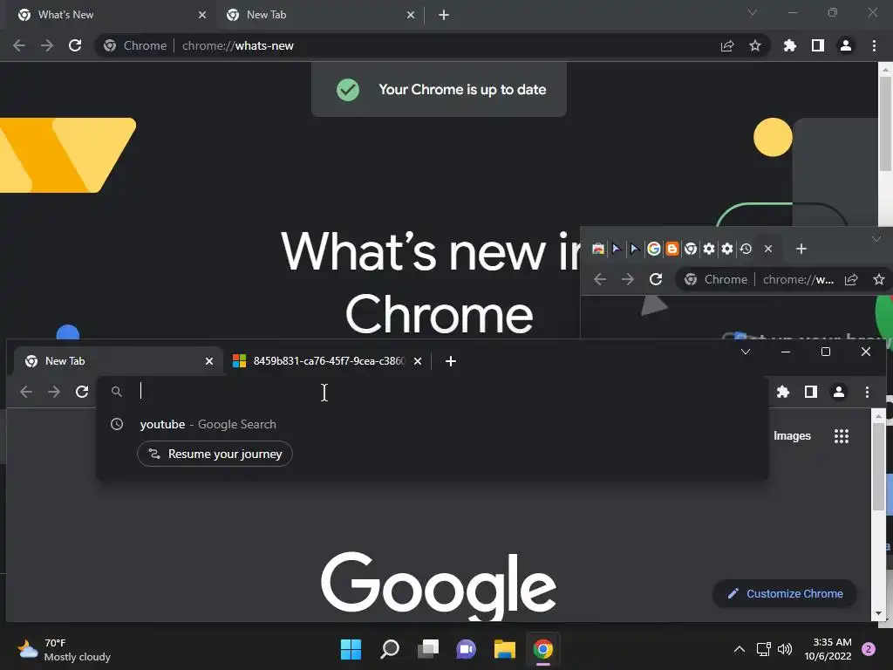This screenshot has width=893, height=670.
Task: Choose youtube Google Search suggestion
Action: 433,425
